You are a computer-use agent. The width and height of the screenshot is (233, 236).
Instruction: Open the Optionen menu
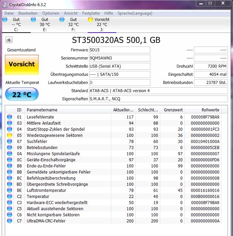pyautogui.click(x=51, y=13)
